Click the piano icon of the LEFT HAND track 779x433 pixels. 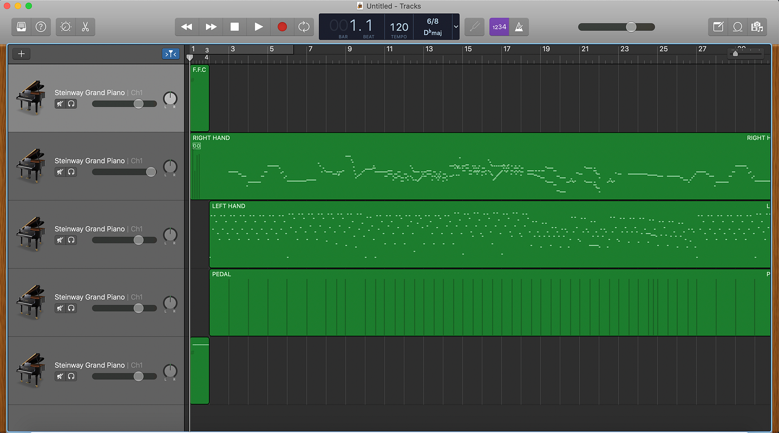pyautogui.click(x=31, y=233)
